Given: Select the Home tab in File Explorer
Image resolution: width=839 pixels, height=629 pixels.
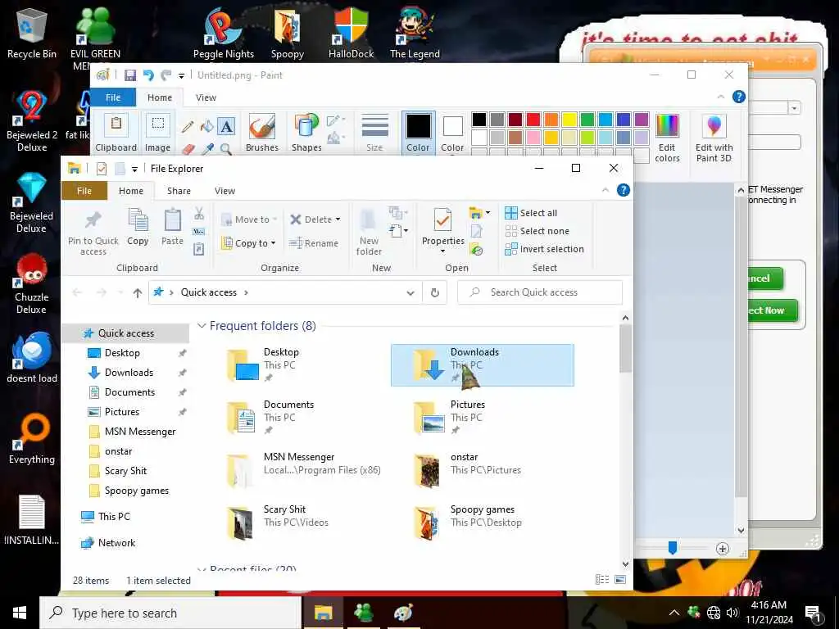Looking at the screenshot, I should [131, 191].
